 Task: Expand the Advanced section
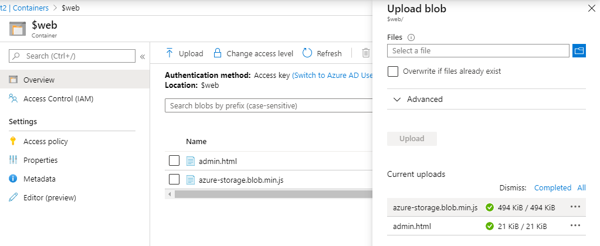click(x=486, y=100)
